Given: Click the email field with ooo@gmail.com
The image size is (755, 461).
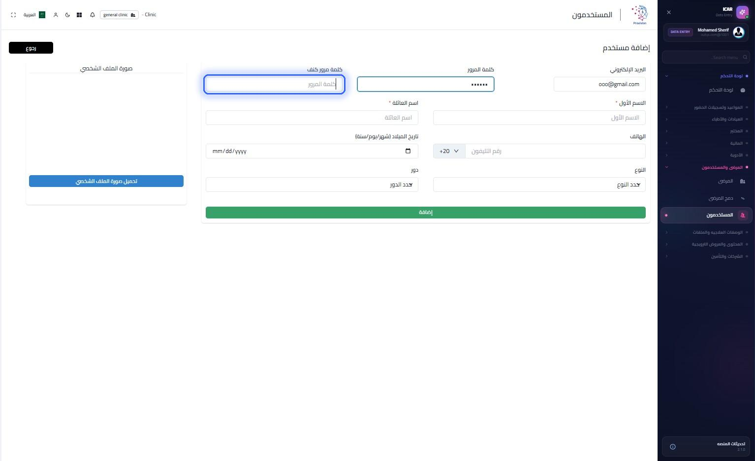Looking at the screenshot, I should pos(599,84).
